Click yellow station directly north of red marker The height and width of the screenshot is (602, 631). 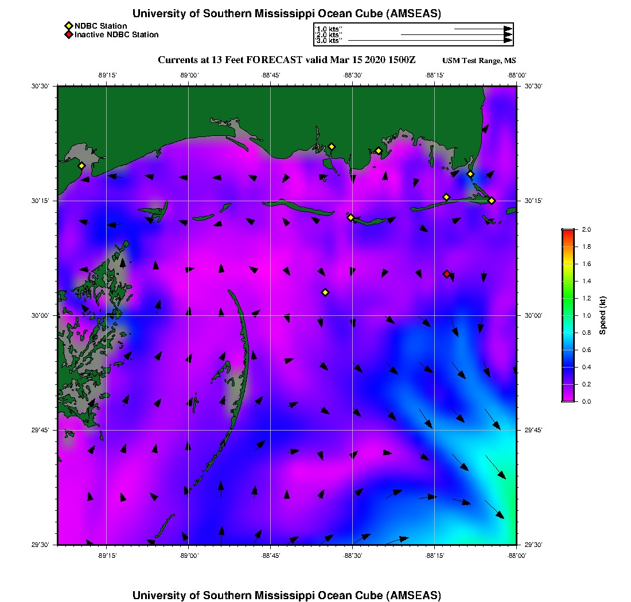pyautogui.click(x=446, y=197)
